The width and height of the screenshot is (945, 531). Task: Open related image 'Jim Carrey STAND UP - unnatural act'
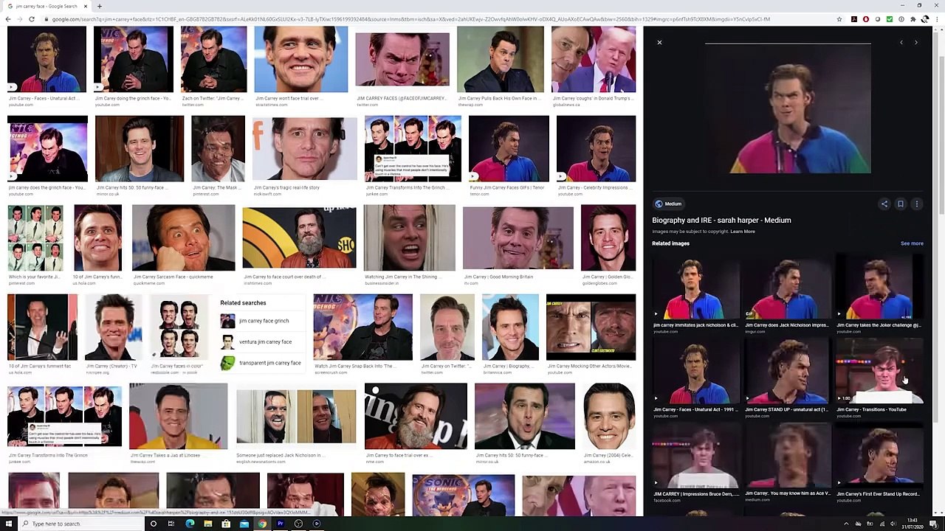point(788,372)
